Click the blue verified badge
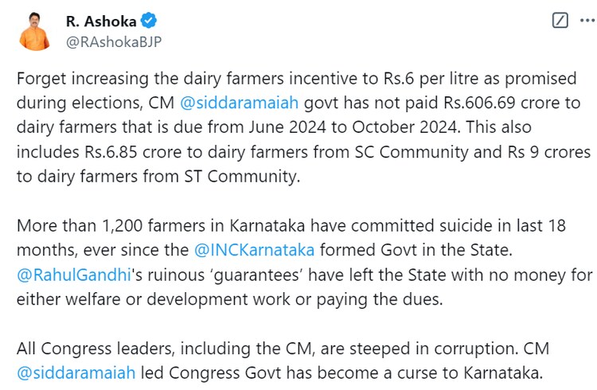 pos(149,21)
